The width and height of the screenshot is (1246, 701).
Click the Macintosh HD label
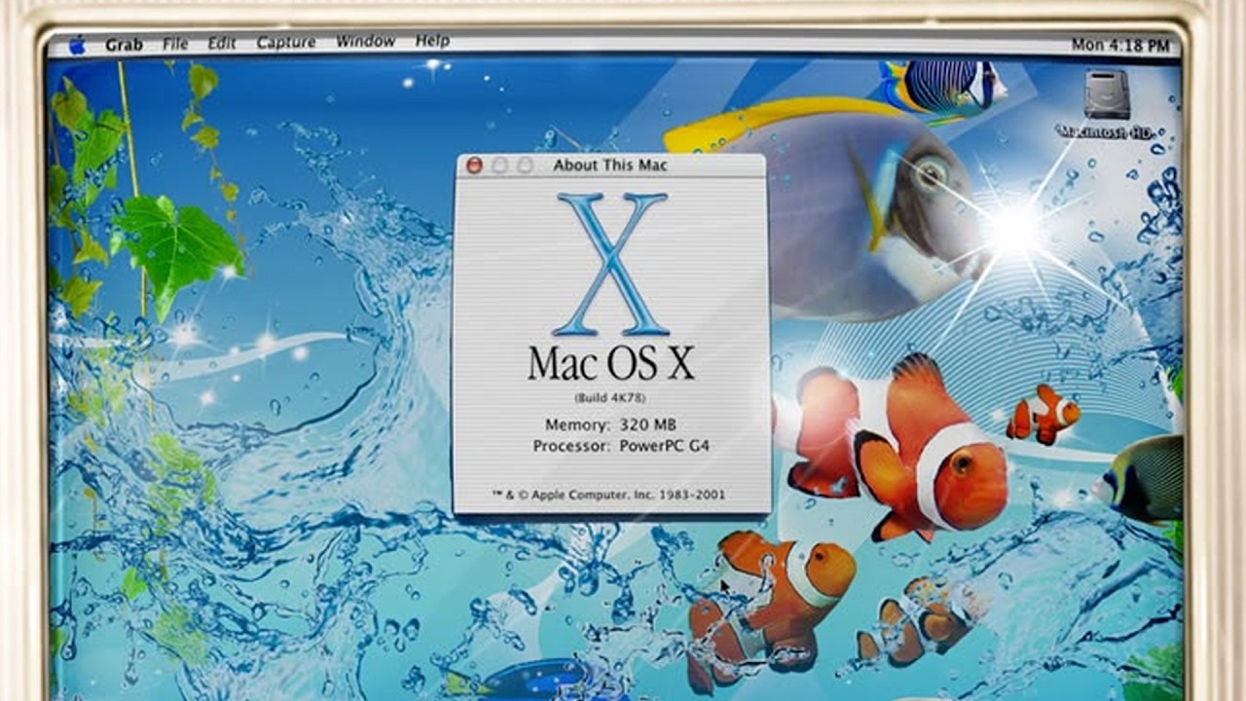tap(1105, 131)
